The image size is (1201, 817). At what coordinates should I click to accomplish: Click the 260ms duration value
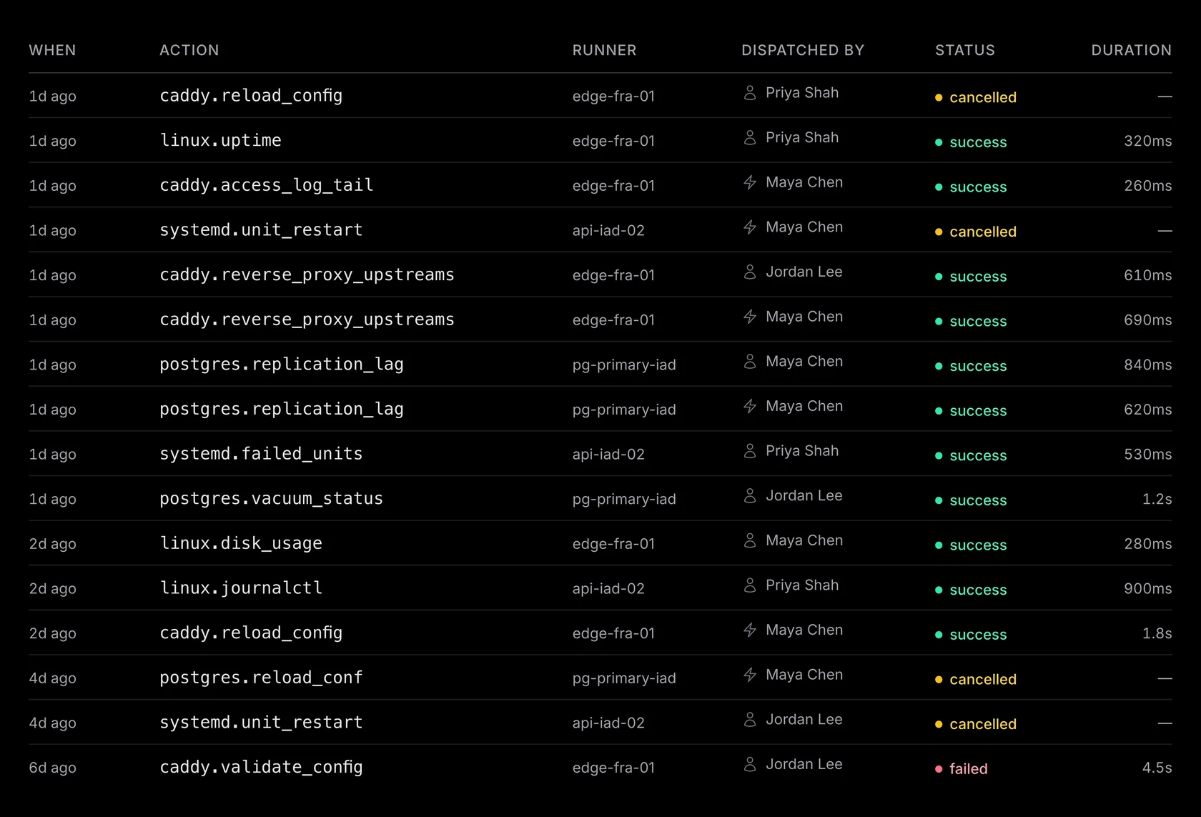click(x=1148, y=186)
